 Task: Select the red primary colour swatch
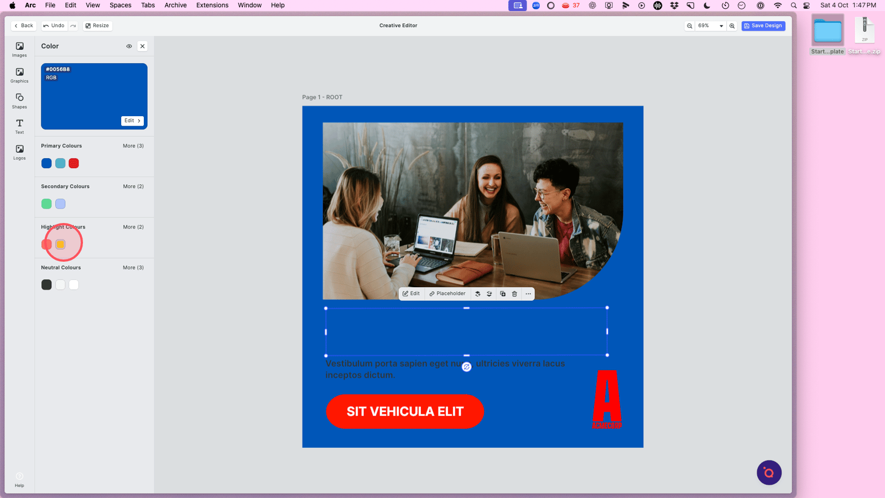tap(74, 163)
